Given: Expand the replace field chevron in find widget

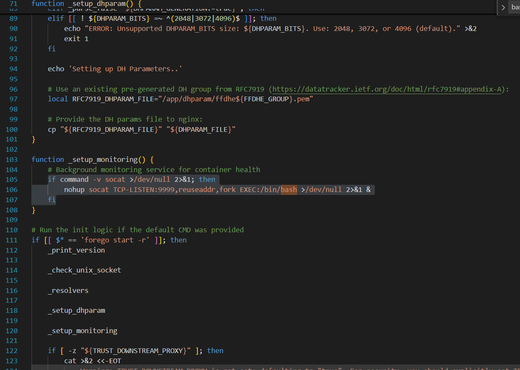Looking at the screenshot, I should [x=503, y=7].
